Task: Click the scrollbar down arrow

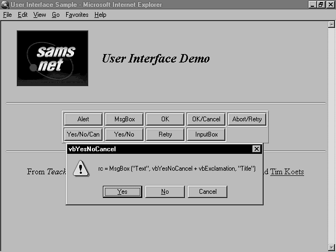Action: click(331, 247)
